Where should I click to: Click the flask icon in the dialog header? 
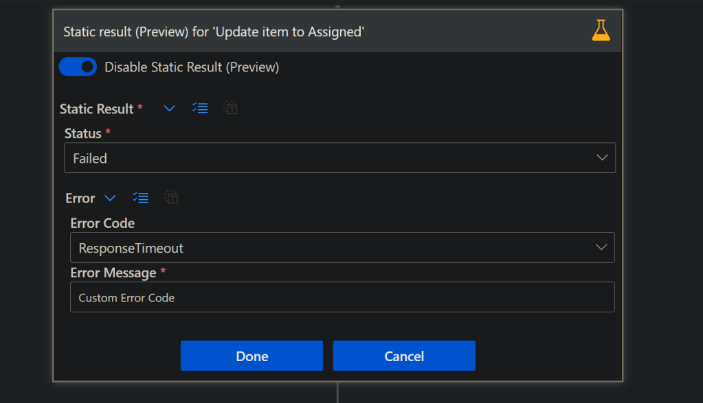pos(601,30)
